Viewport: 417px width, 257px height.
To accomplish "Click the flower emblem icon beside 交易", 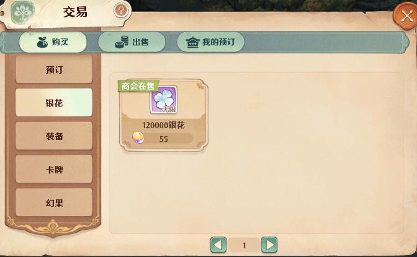I will click(x=22, y=12).
